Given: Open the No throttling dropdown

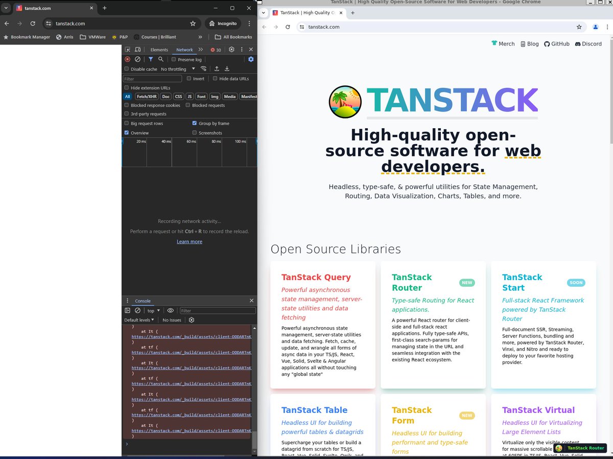Looking at the screenshot, I should point(178,69).
